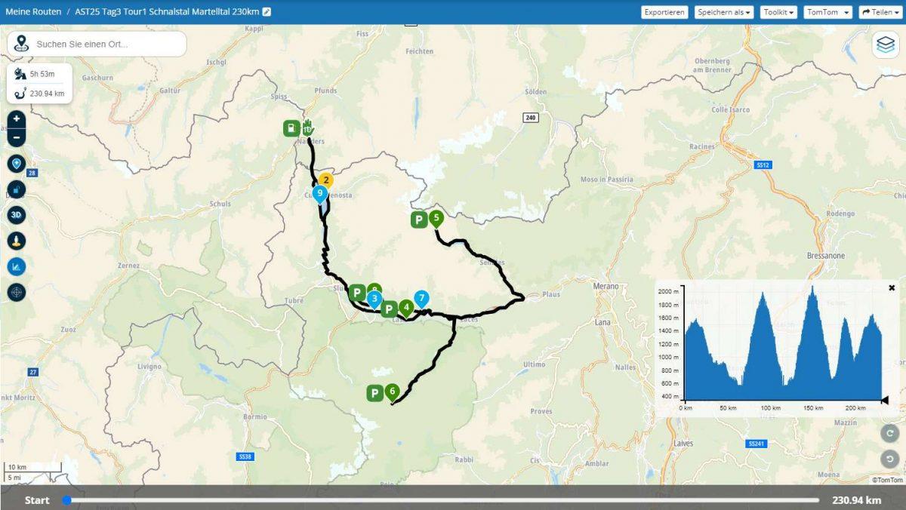Click the rename route pencil icon
The width and height of the screenshot is (906, 510).
[x=267, y=12]
